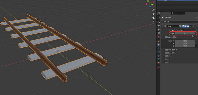Remove the Array modifier with X
Viewport: 198px width, 95px height.
(193, 26)
